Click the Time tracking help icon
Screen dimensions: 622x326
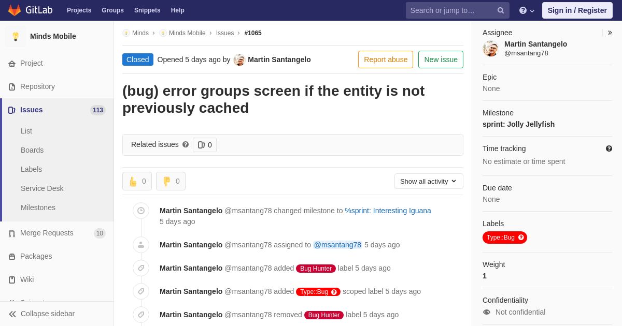pyautogui.click(x=609, y=149)
